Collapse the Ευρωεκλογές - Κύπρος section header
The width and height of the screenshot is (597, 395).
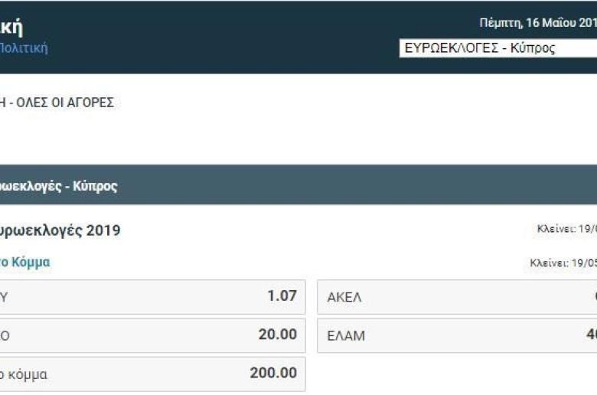[x=298, y=184]
